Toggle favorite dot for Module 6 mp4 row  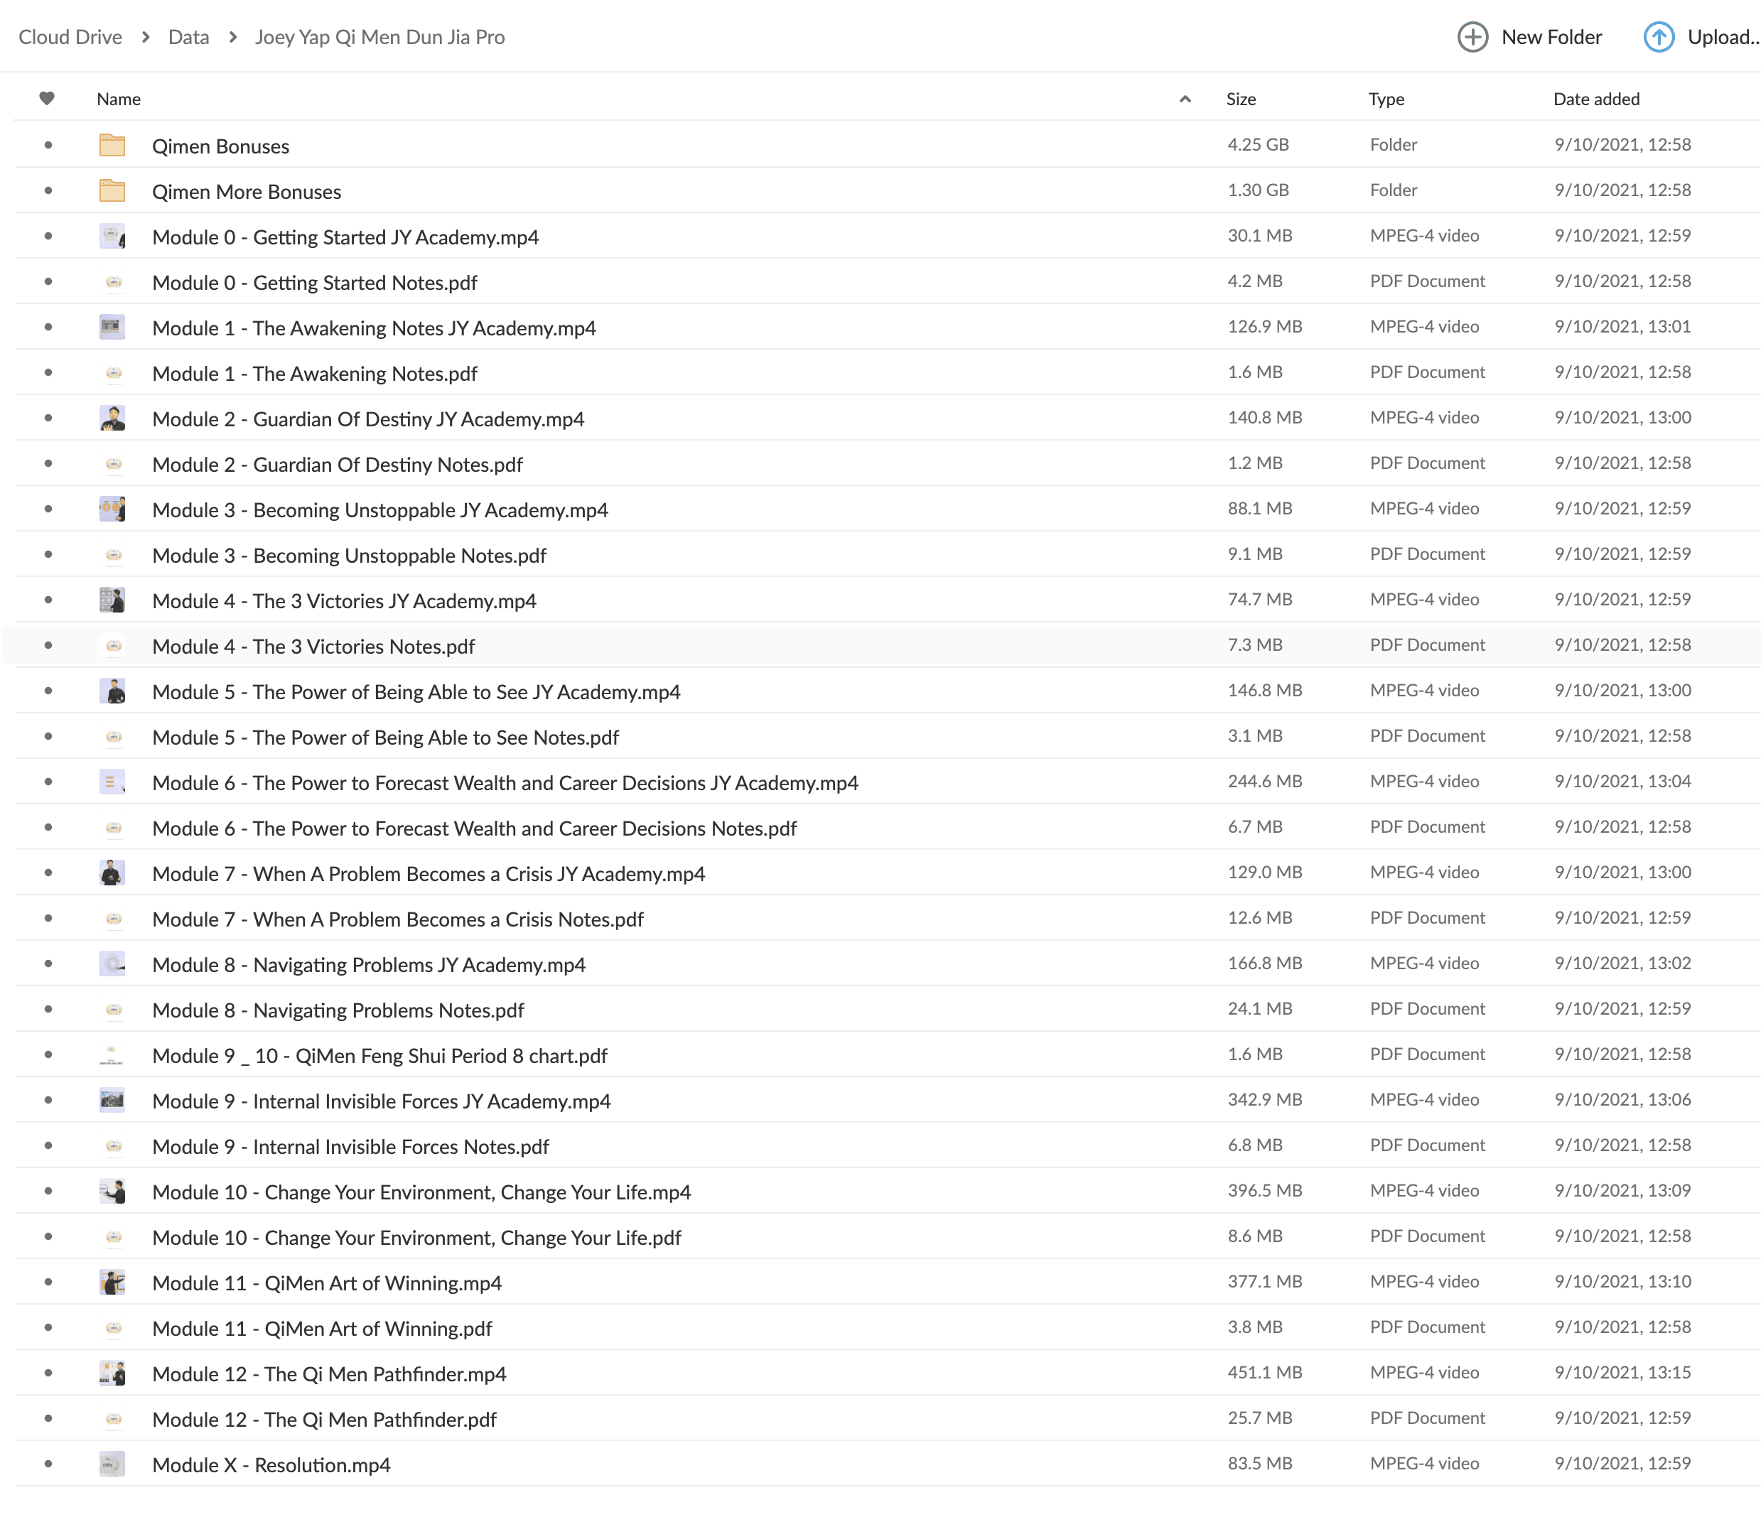(x=48, y=782)
